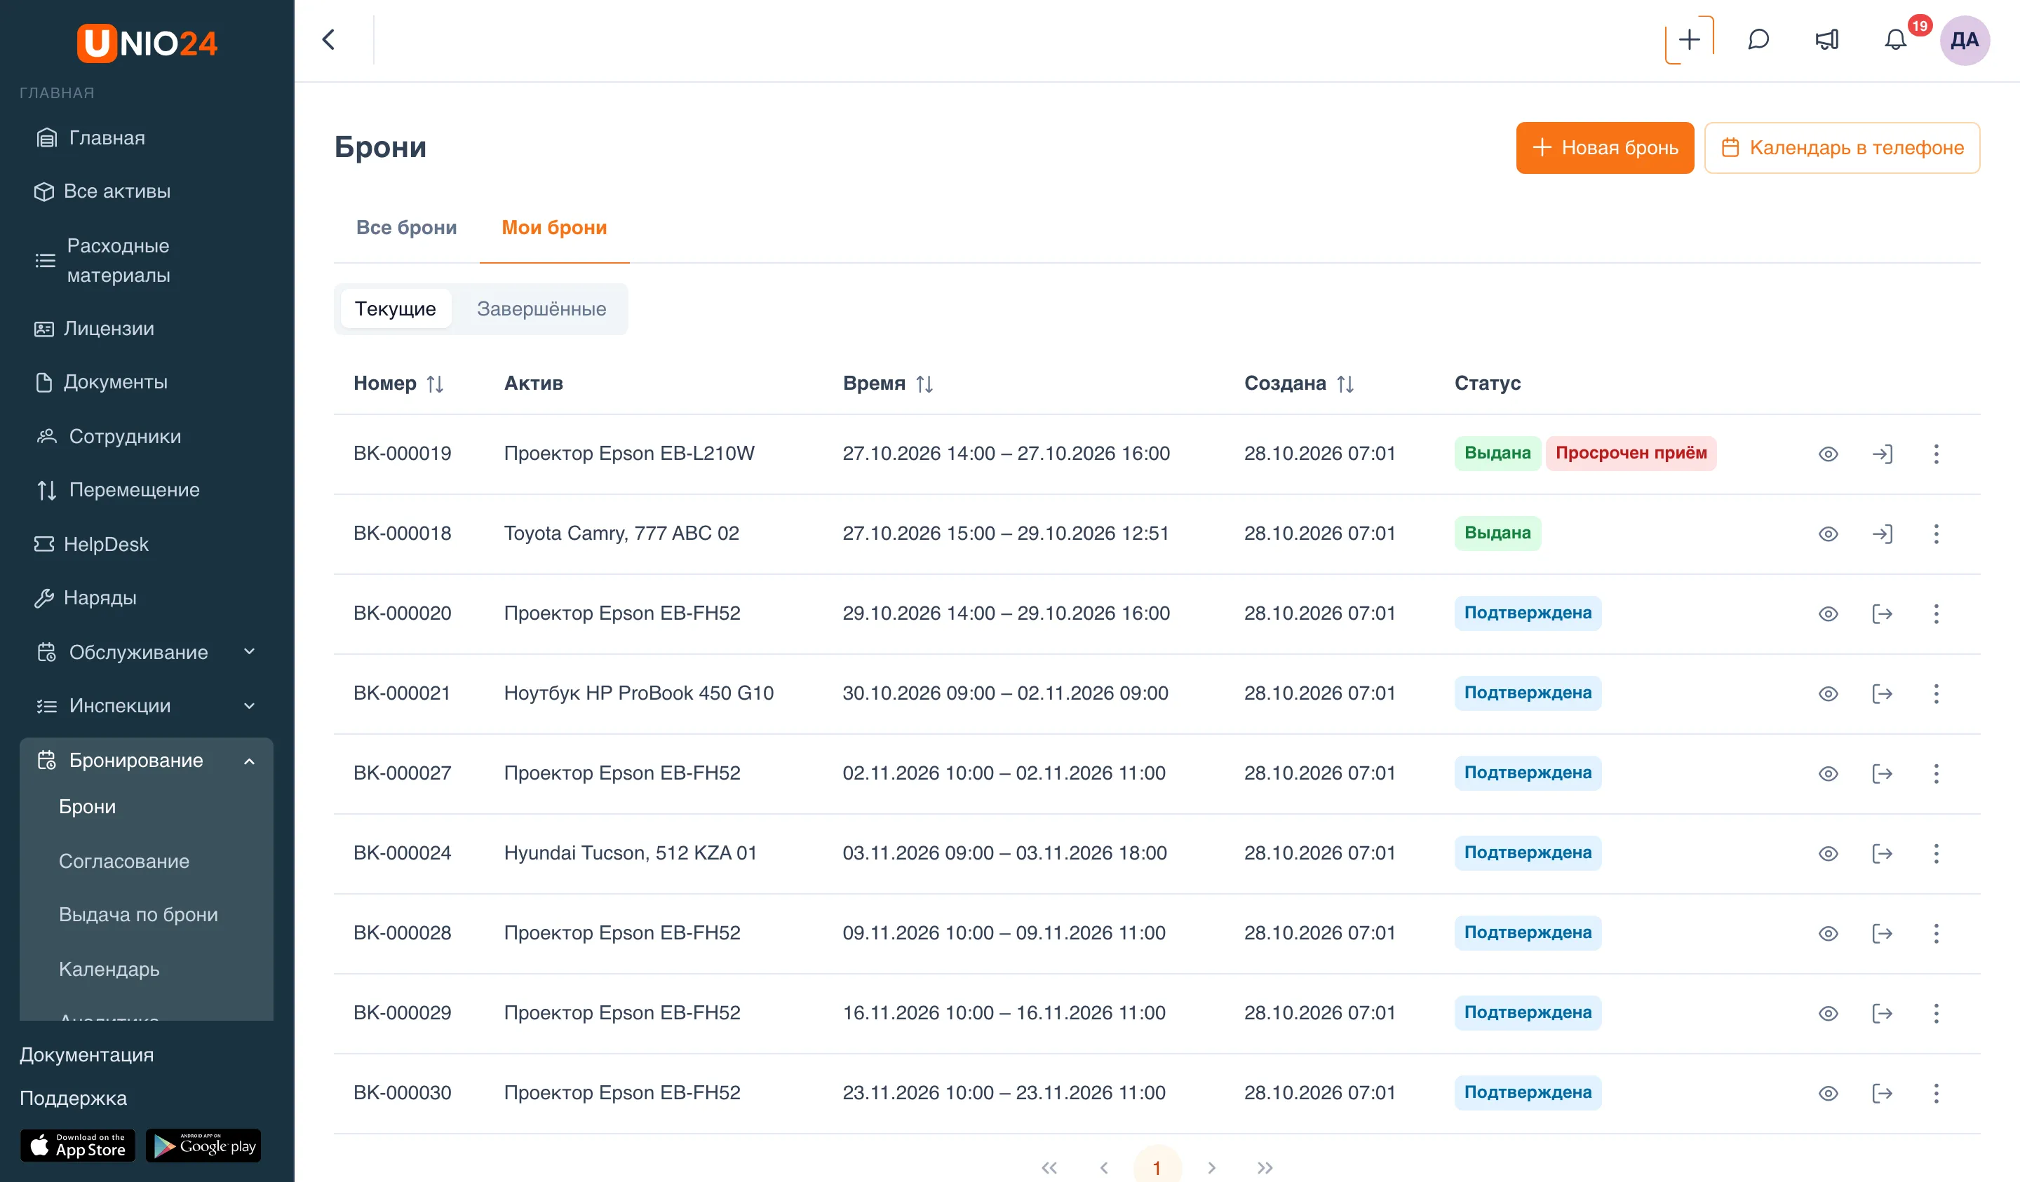Open Согласование under Бронирование
Viewport: 2020px width, 1182px height.
(124, 862)
